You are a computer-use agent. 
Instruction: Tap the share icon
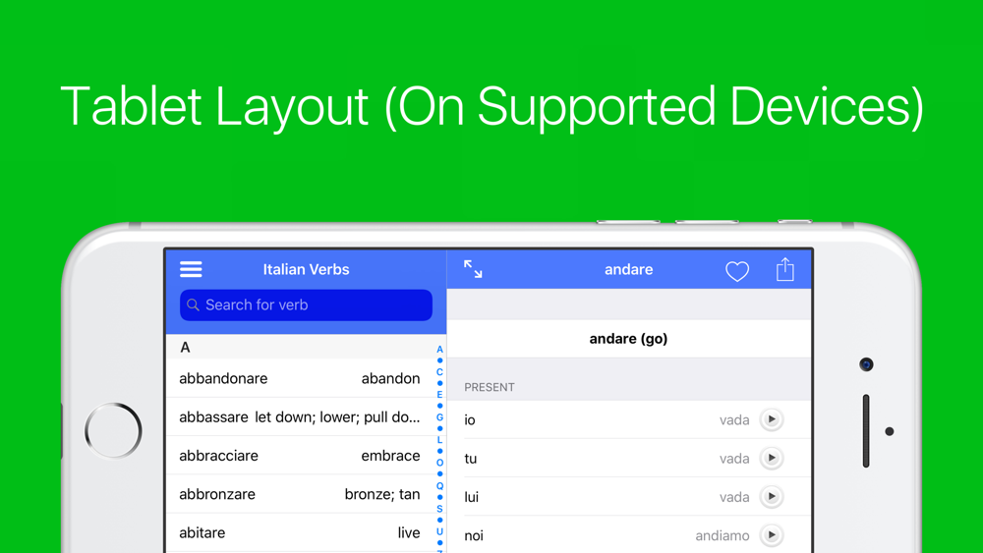tap(784, 269)
